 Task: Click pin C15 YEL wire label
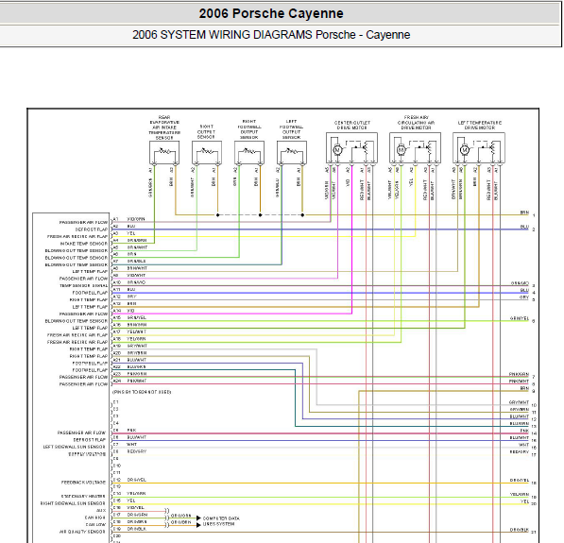131,501
